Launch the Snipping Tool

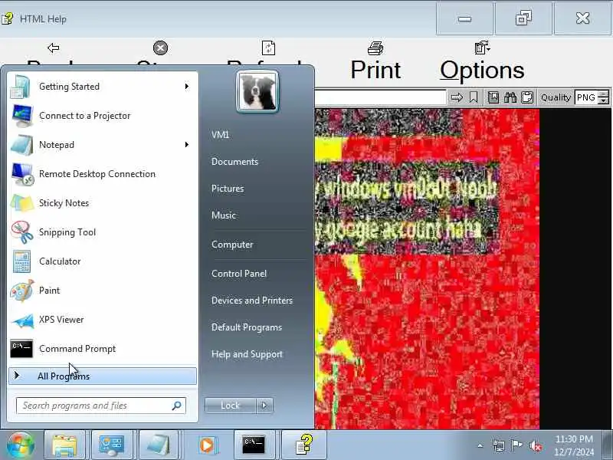101,232
